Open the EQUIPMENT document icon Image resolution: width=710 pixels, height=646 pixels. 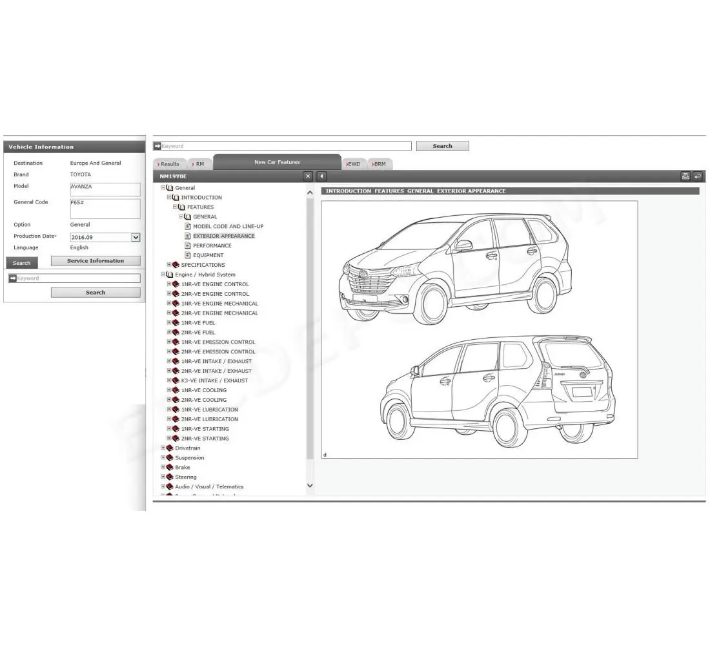188,255
